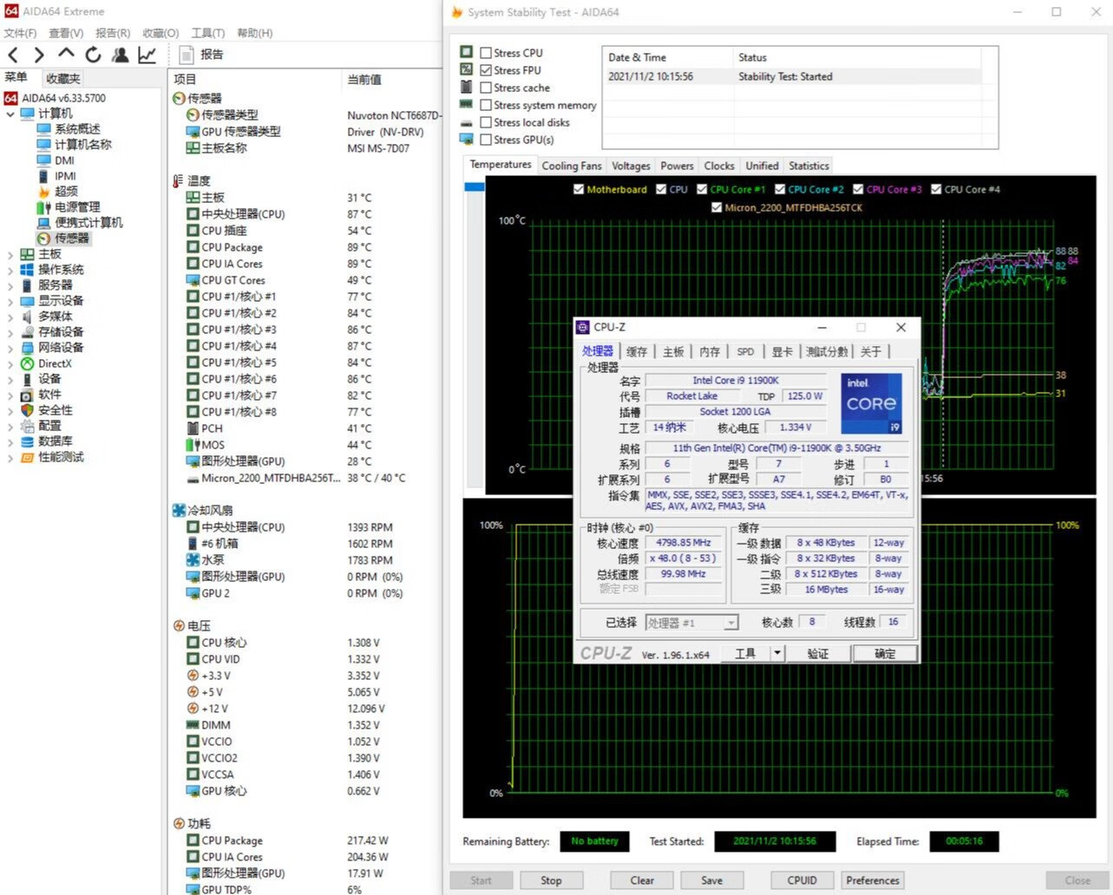Enable Stress local disks checkbox
This screenshot has width=1113, height=895.
pos(486,122)
